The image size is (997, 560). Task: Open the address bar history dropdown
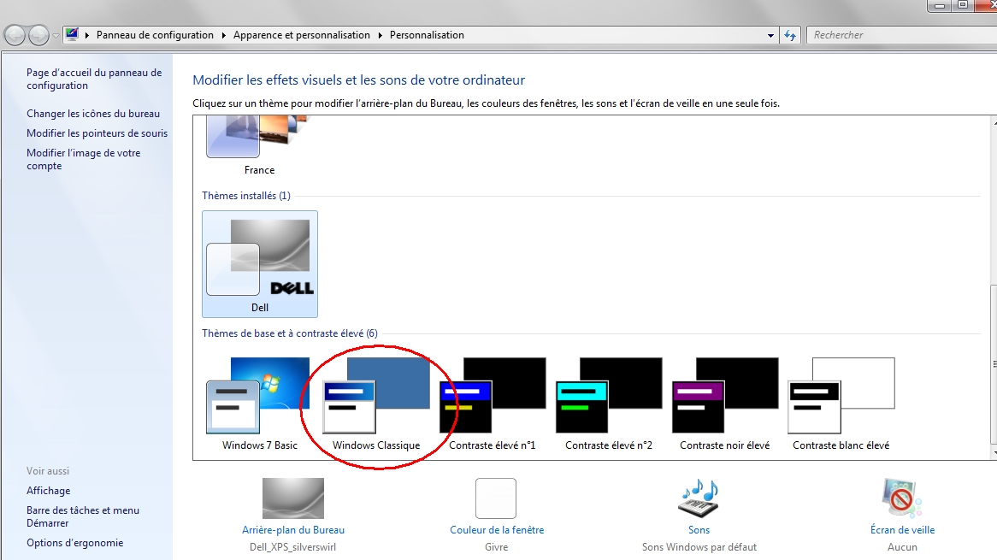770,36
